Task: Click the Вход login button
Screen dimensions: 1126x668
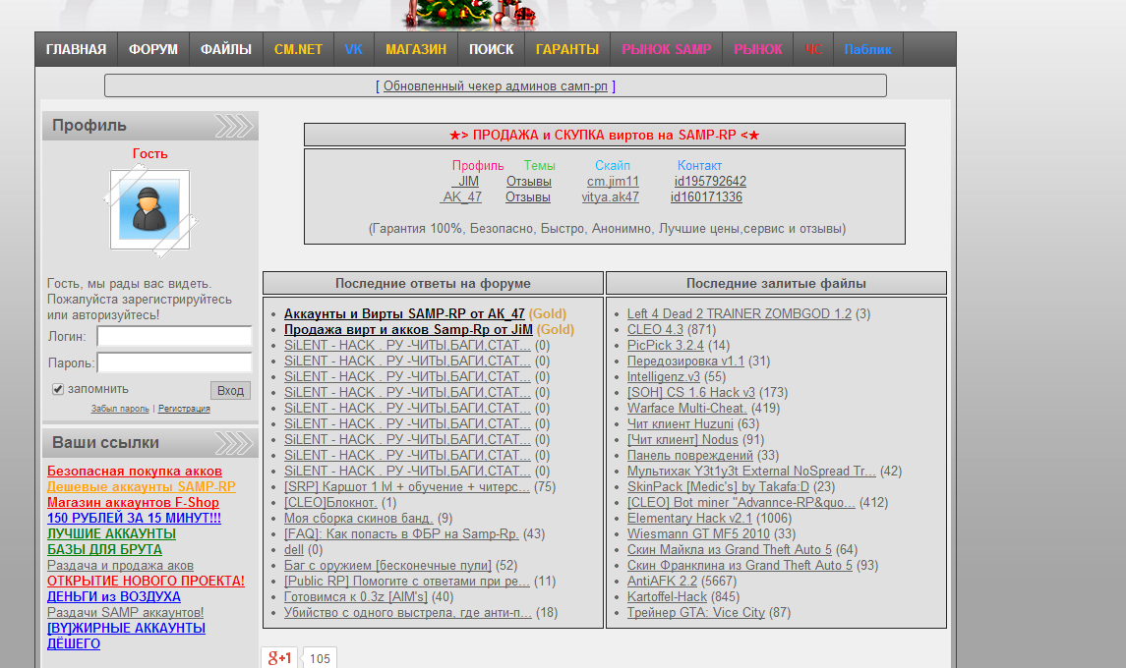Action: [230, 390]
